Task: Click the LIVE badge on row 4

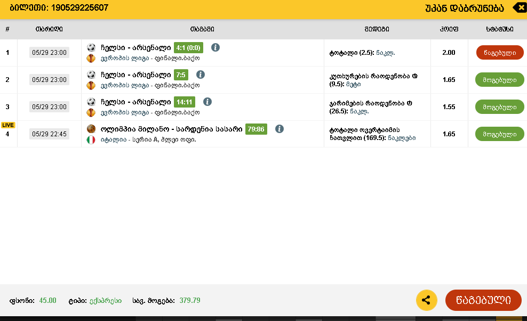Action: 7,125
